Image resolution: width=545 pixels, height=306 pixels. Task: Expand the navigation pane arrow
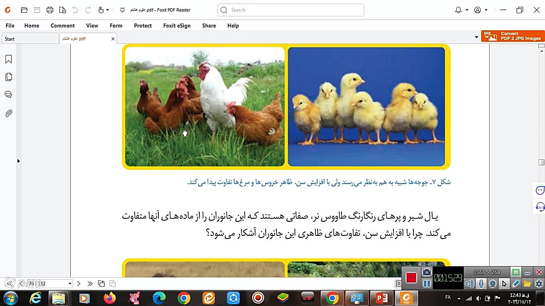pyautogui.click(x=18, y=161)
